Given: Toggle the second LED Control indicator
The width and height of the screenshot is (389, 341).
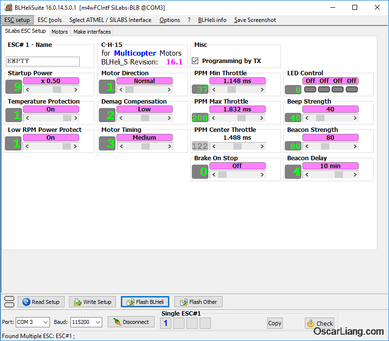Looking at the screenshot, I should pos(324,89).
